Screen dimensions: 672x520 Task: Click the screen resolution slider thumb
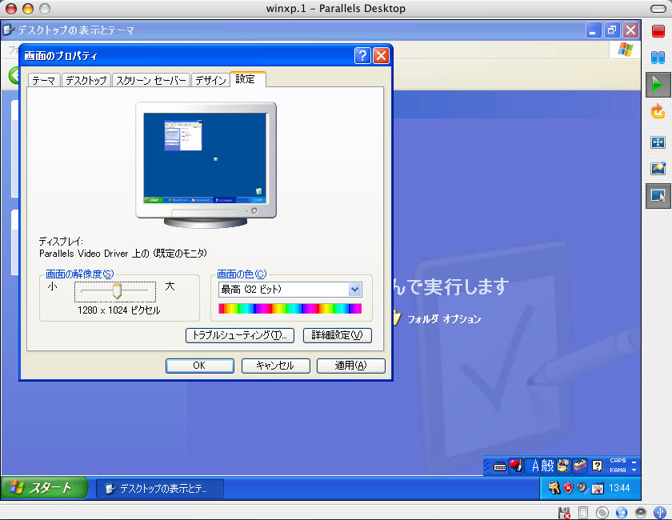click(117, 290)
